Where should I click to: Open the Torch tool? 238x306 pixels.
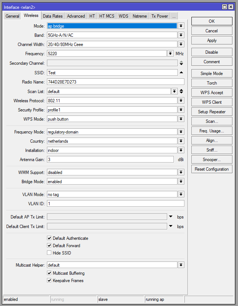pyautogui.click(x=212, y=83)
